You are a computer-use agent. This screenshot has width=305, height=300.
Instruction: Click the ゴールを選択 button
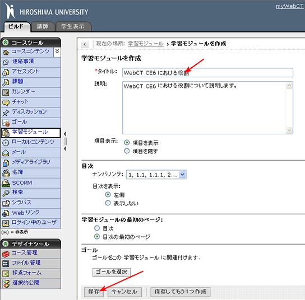click(x=112, y=272)
